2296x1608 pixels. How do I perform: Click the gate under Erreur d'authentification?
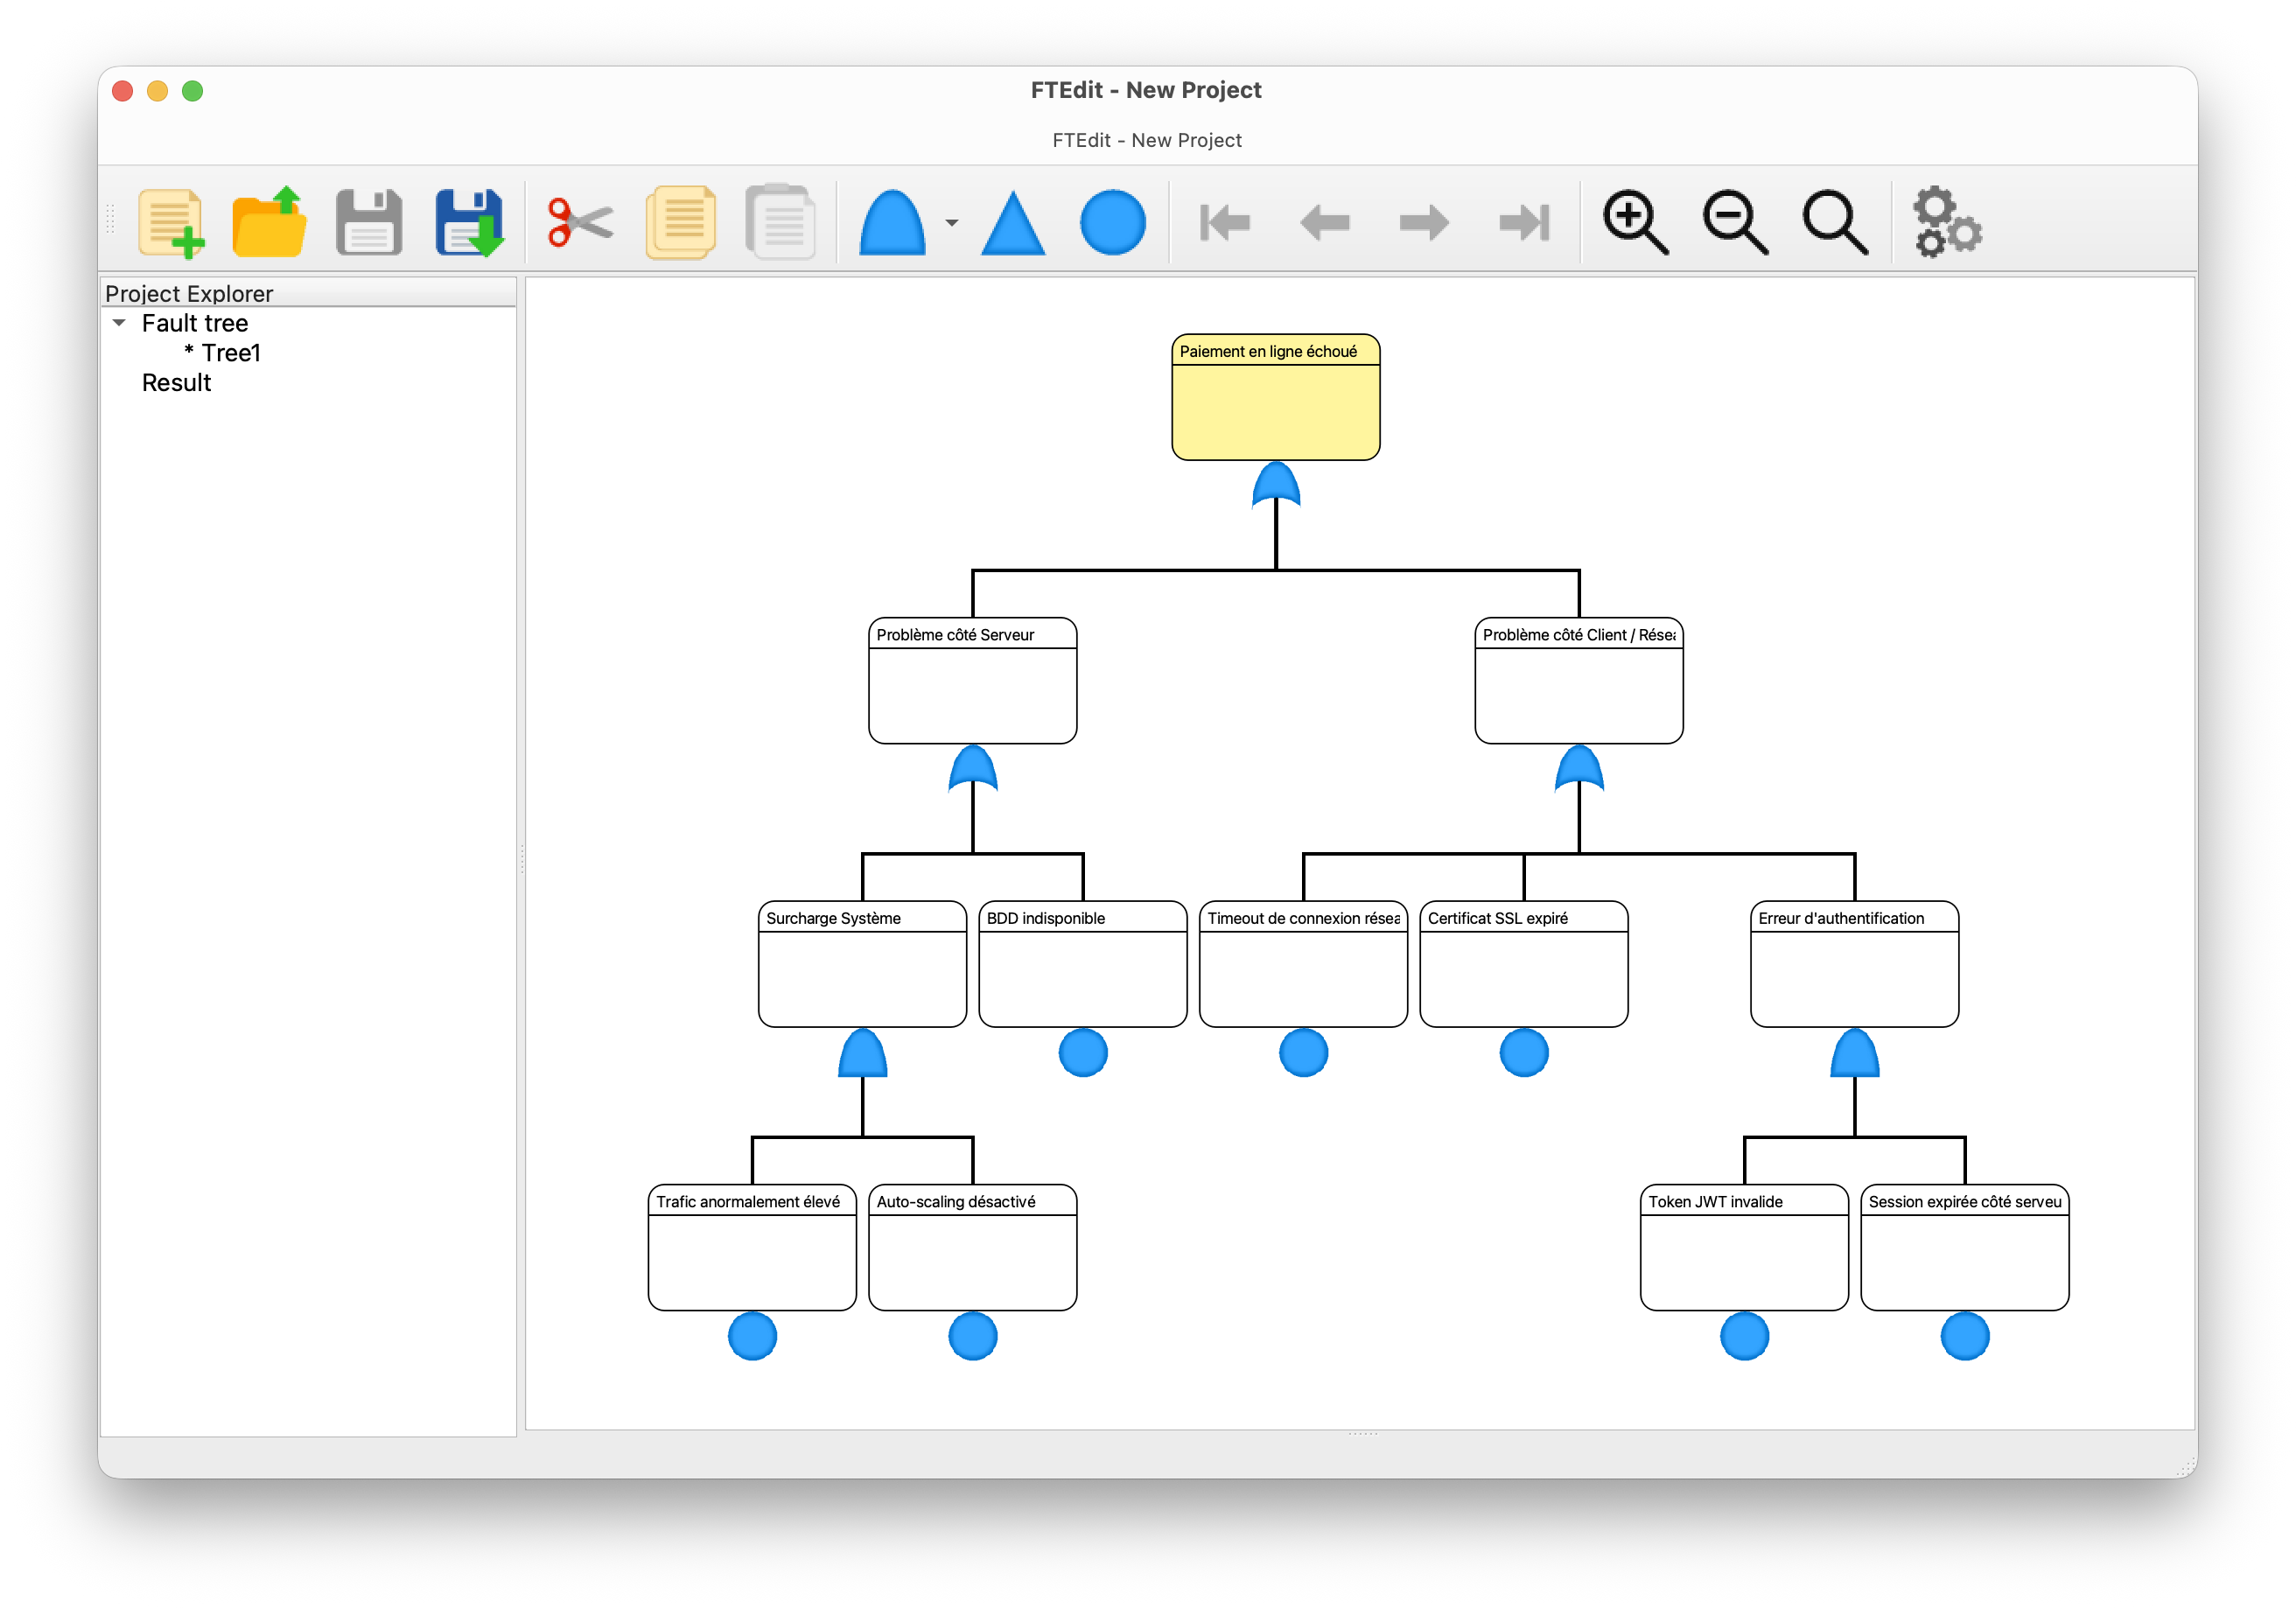(x=1855, y=1053)
